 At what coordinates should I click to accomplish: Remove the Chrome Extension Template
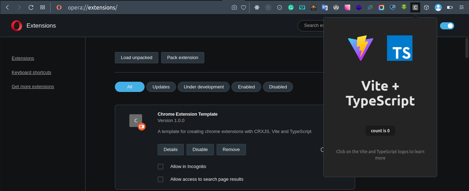click(x=231, y=150)
